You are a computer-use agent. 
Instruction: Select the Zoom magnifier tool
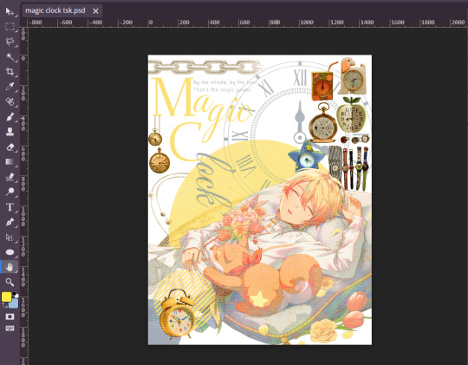10,282
